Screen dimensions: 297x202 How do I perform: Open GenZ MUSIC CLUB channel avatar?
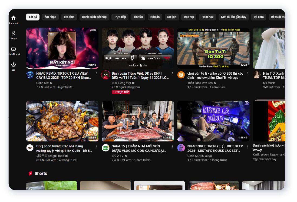pos(181,148)
